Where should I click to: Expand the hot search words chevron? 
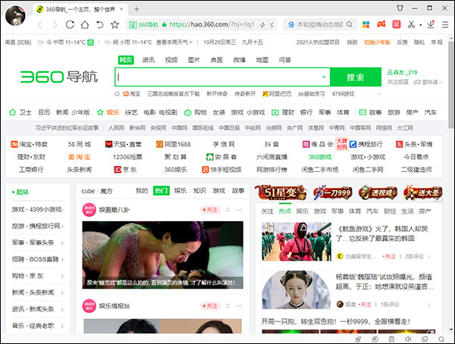[378, 94]
